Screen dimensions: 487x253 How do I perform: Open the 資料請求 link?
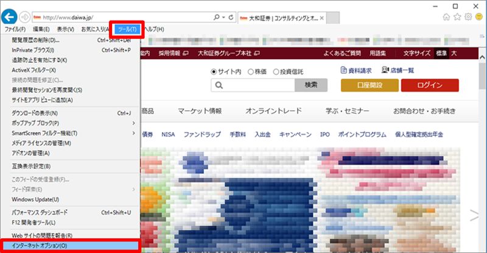pyautogui.click(x=356, y=71)
